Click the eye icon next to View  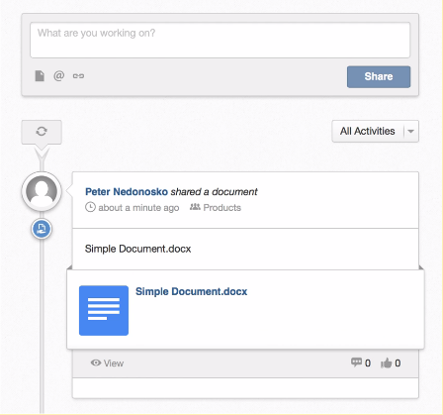[x=96, y=363]
